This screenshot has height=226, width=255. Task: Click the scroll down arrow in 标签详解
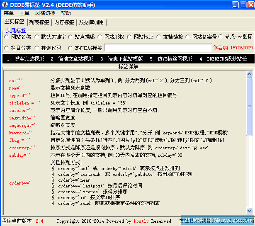249,211
